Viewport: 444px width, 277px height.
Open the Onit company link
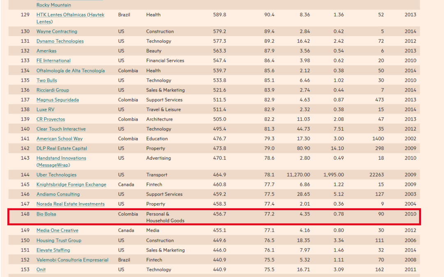click(x=41, y=270)
